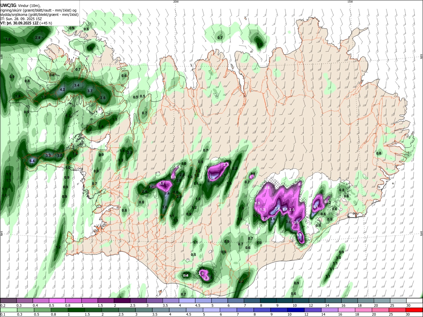Click the 3.0 precipitation value on the map

[60, 156]
